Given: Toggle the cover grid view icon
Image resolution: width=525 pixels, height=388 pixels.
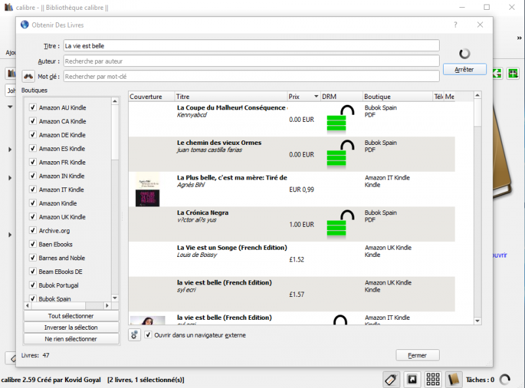Looking at the screenshot, I should click(432, 379).
